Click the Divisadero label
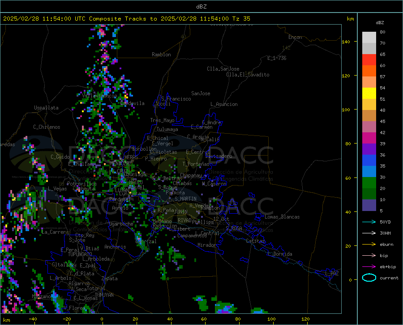403x325 pixels. pos(219,156)
